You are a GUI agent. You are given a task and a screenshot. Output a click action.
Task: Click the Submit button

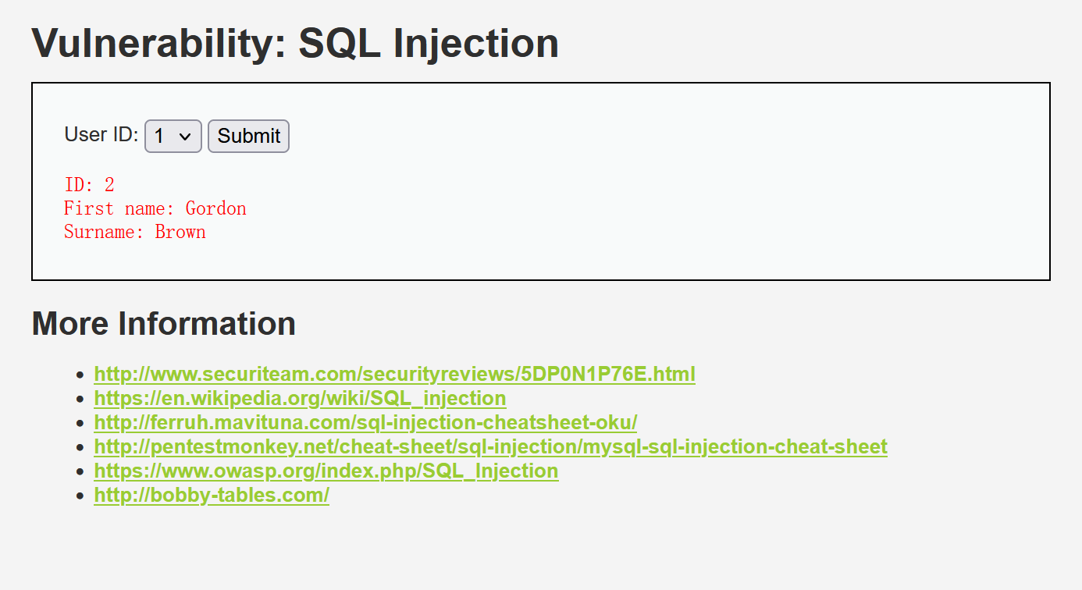[x=248, y=136]
